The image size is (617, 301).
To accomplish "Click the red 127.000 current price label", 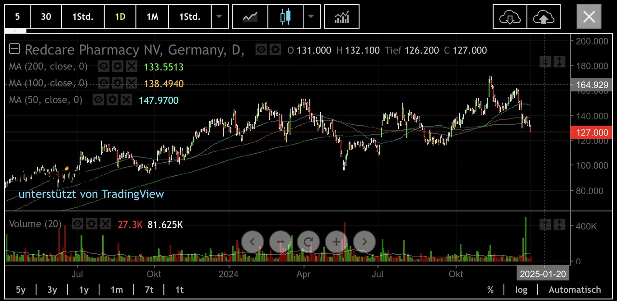I will click(591, 132).
